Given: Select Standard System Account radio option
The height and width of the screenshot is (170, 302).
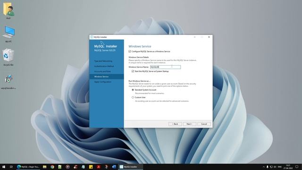Looking at the screenshot, I should [133, 90].
